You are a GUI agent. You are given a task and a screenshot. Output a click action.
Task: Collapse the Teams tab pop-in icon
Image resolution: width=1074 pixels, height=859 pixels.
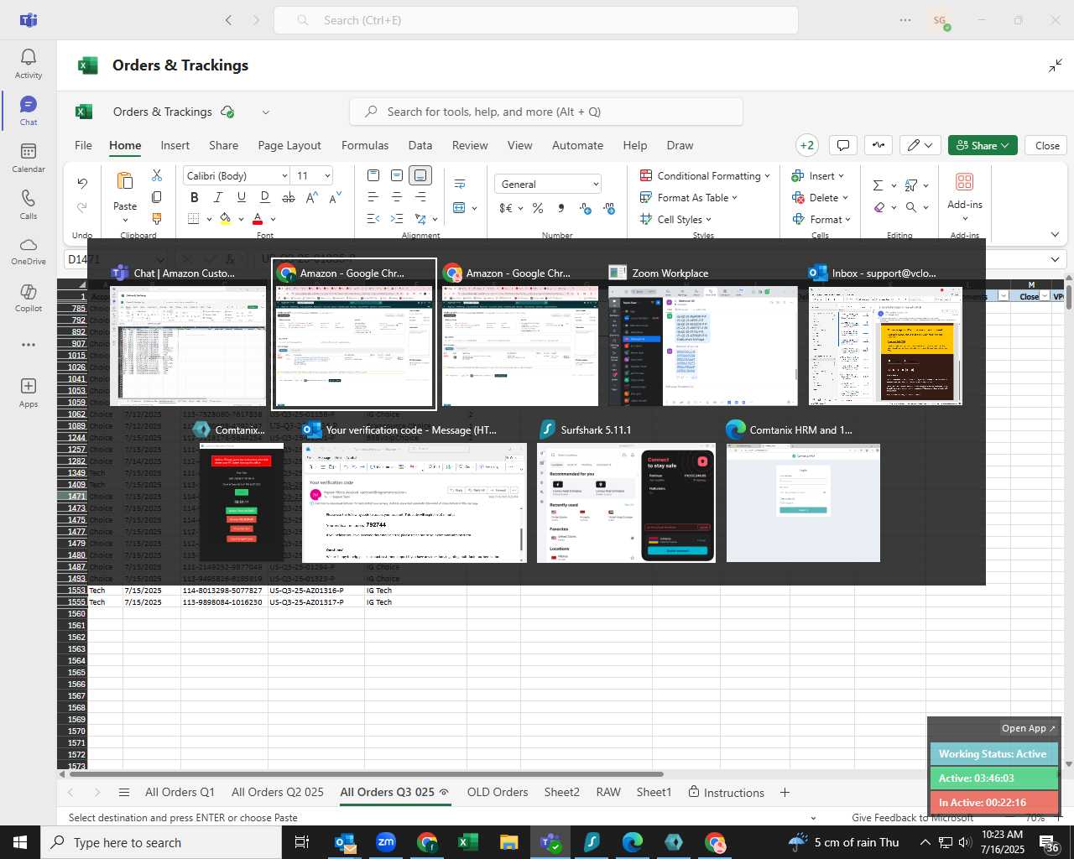1056,65
